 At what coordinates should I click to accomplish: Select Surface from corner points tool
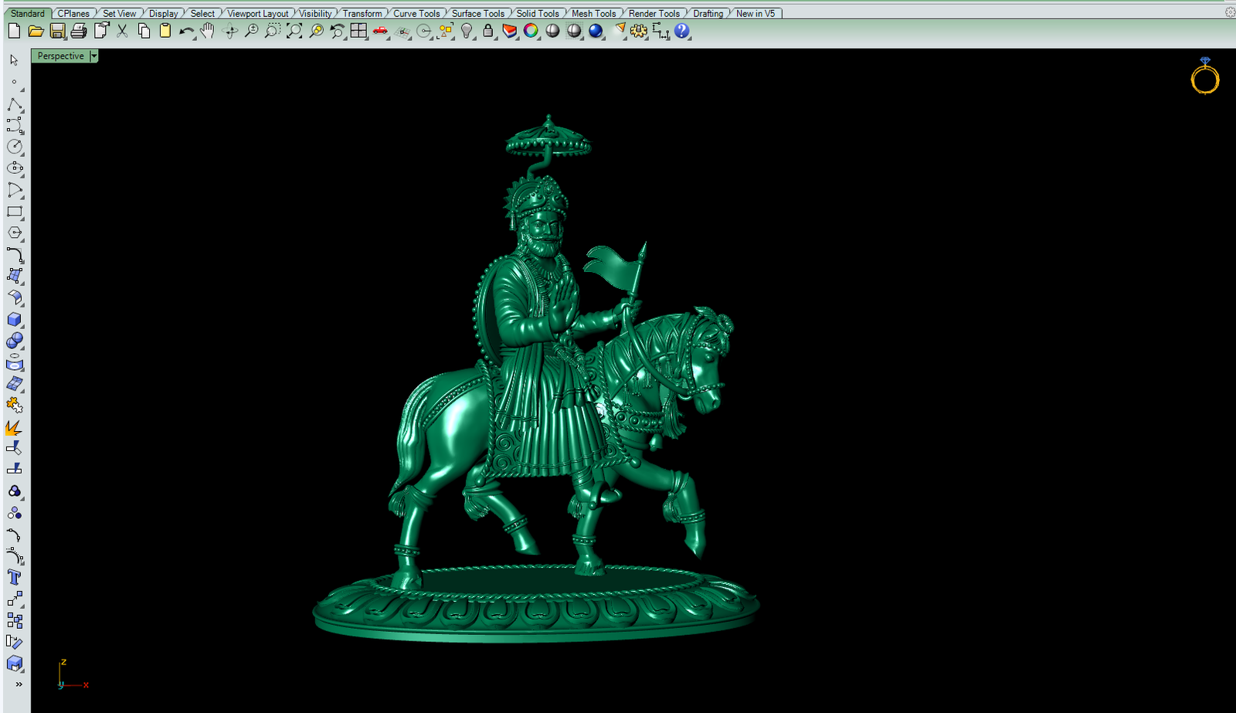click(15, 276)
